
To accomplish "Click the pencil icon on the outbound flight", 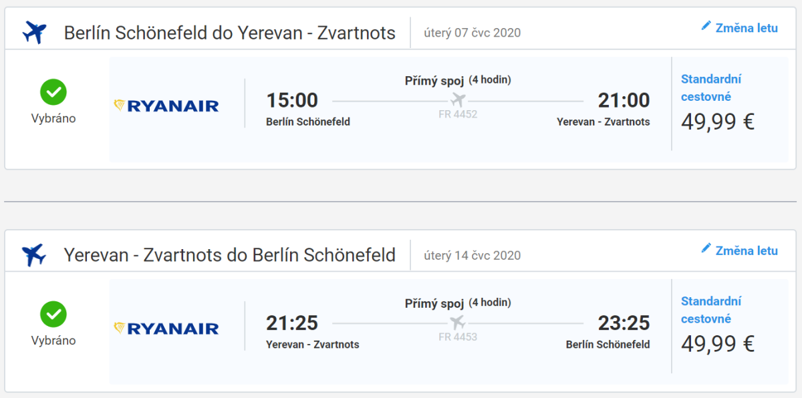I will 706,26.
